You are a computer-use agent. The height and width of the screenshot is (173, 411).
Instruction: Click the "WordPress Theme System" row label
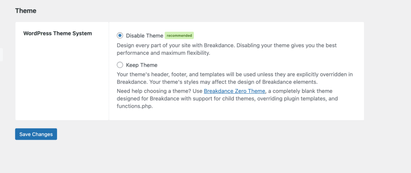coord(58,34)
